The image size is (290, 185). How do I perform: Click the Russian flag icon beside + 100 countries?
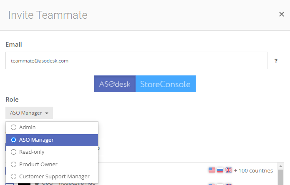pos(220,170)
